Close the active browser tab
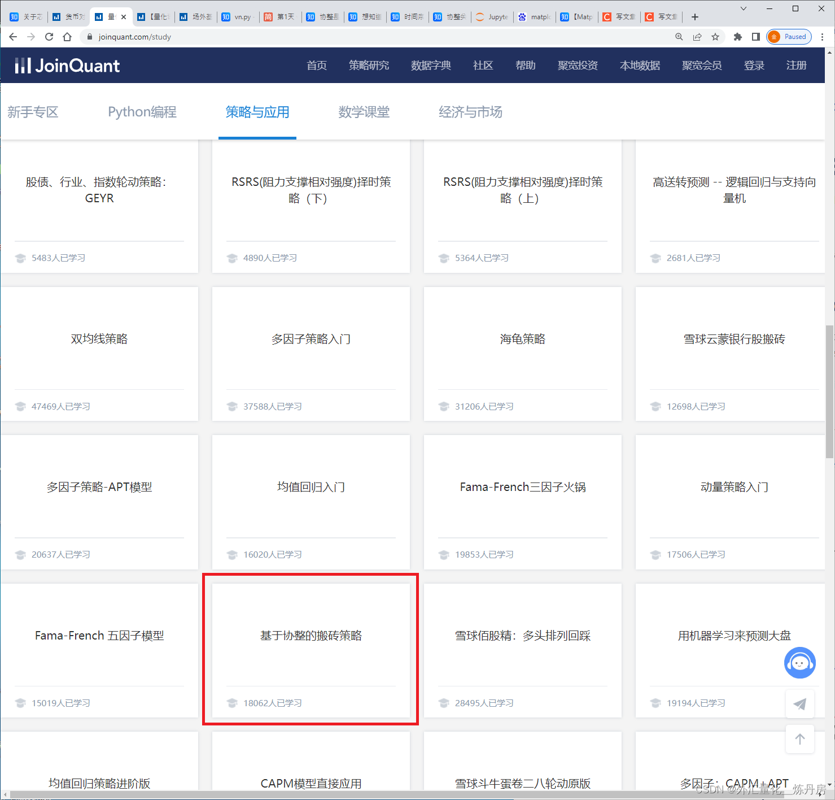Viewport: 835px width, 800px height. tap(124, 17)
